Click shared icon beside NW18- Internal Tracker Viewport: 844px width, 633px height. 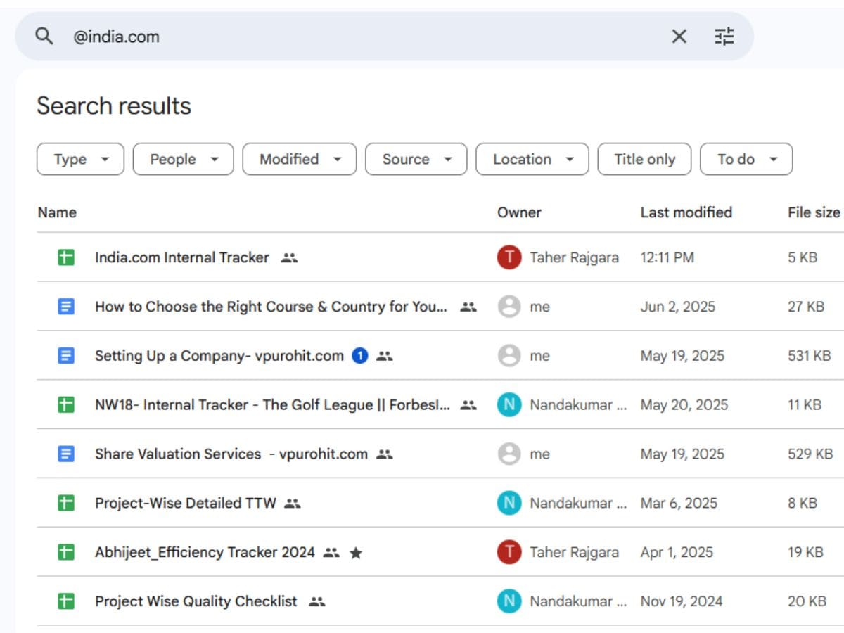click(468, 406)
